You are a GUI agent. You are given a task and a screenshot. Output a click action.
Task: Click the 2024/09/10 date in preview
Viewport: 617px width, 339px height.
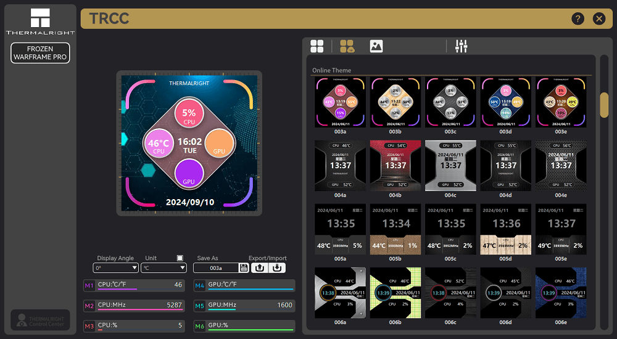(x=190, y=202)
